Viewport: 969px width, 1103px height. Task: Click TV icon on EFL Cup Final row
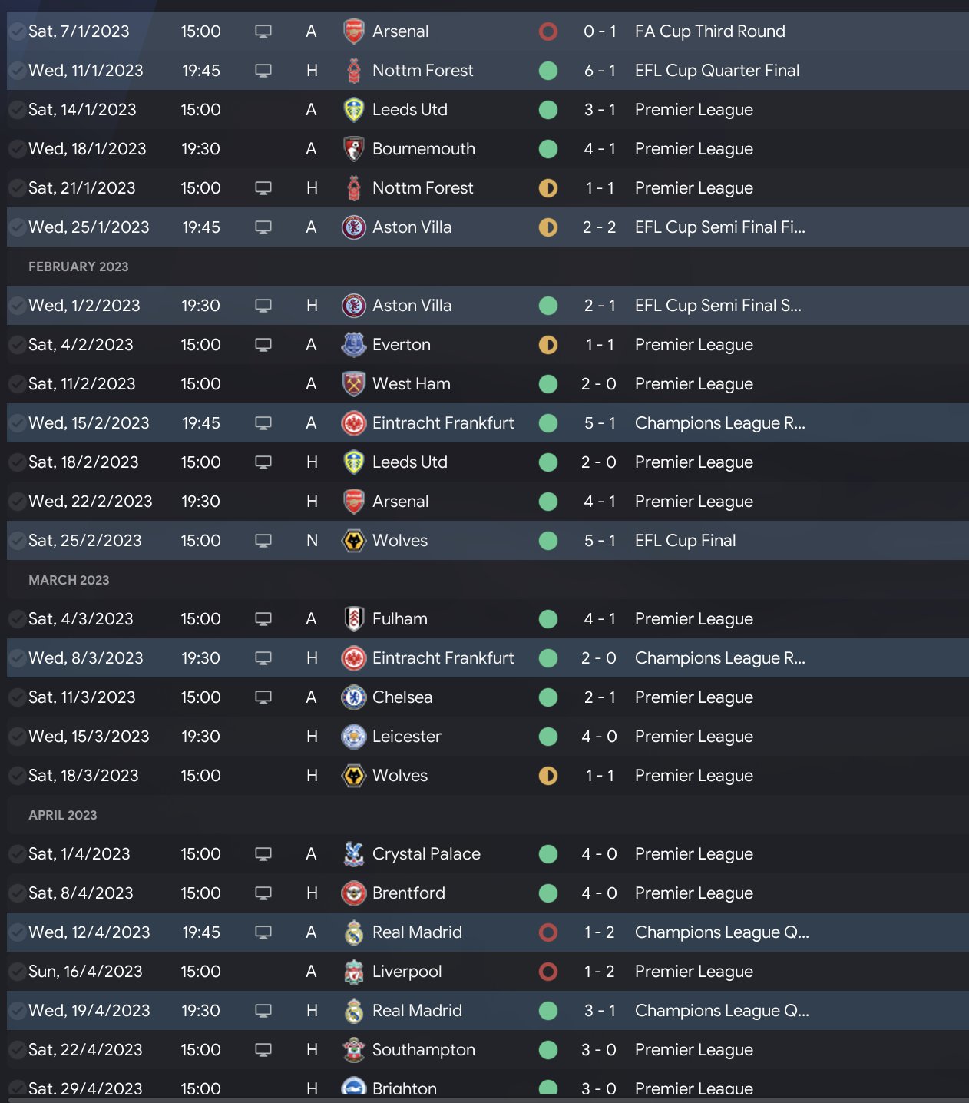click(x=263, y=541)
